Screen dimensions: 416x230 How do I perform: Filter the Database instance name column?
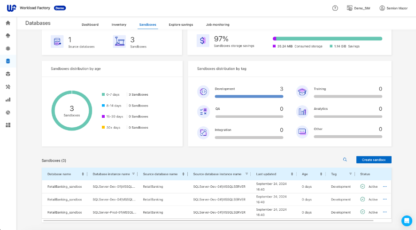(133, 174)
